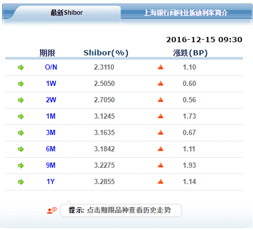The height and width of the screenshot is (230, 253).
Task: Click the 1M change value 1.73
Action: pos(190,116)
